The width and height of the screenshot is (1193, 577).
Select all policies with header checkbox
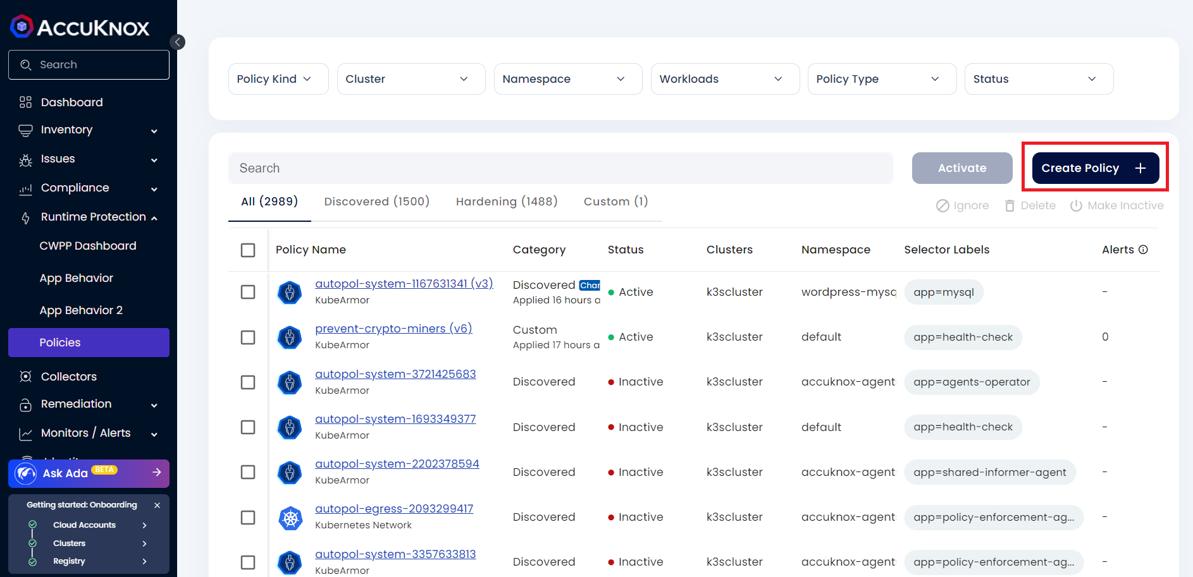tap(248, 250)
